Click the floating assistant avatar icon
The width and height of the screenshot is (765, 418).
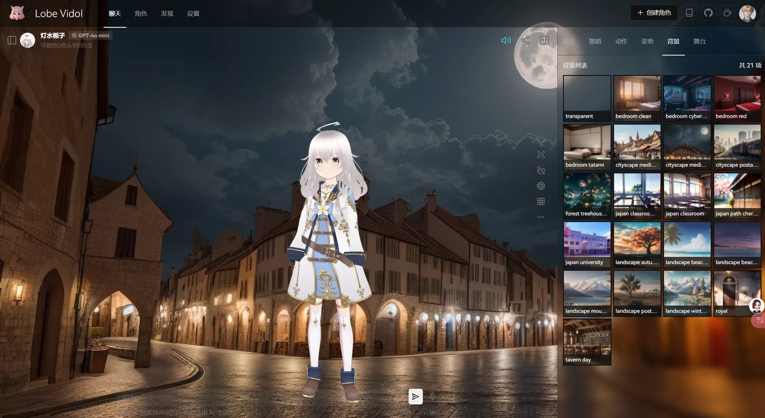tap(757, 305)
